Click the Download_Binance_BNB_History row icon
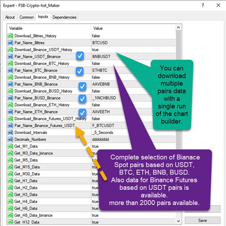Screen dimensions: 226x226 point(11,77)
